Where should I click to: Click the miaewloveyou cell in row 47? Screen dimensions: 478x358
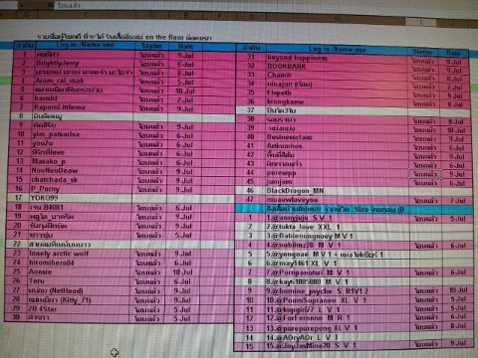[x=337, y=200]
